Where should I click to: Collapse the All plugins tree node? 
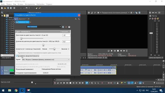pos(2,16)
